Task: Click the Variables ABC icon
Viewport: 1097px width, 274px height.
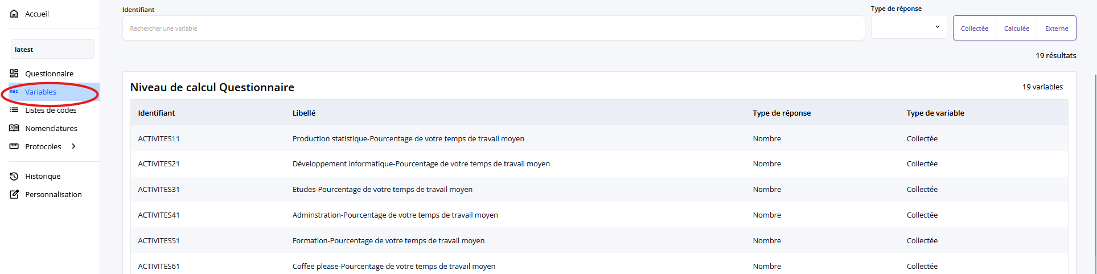Action: (14, 92)
